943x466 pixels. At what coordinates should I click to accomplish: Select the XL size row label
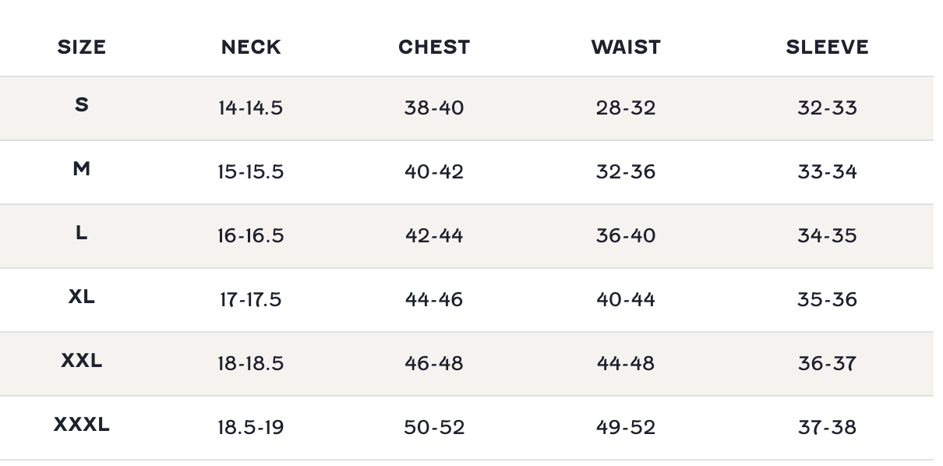pos(82,296)
